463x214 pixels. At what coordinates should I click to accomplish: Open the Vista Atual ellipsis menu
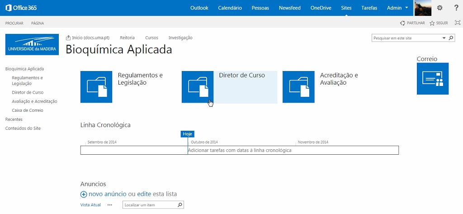110,205
